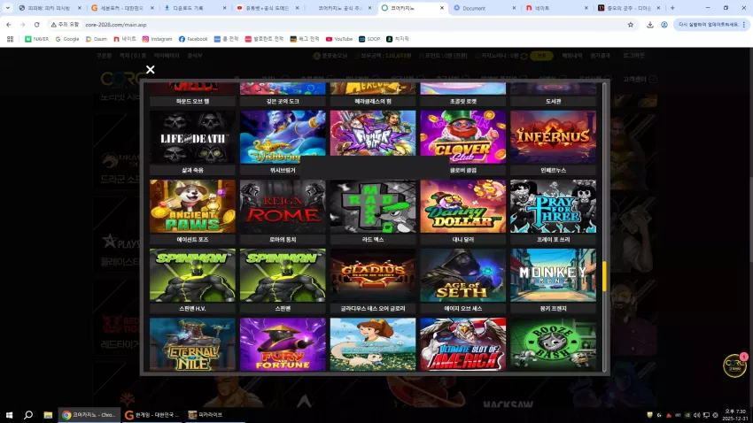
Task: Open the Ultimate Slot of America game
Action: tap(463, 344)
